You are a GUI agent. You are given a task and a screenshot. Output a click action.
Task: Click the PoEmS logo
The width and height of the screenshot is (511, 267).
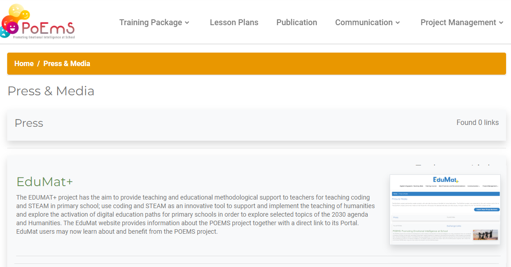tap(37, 22)
